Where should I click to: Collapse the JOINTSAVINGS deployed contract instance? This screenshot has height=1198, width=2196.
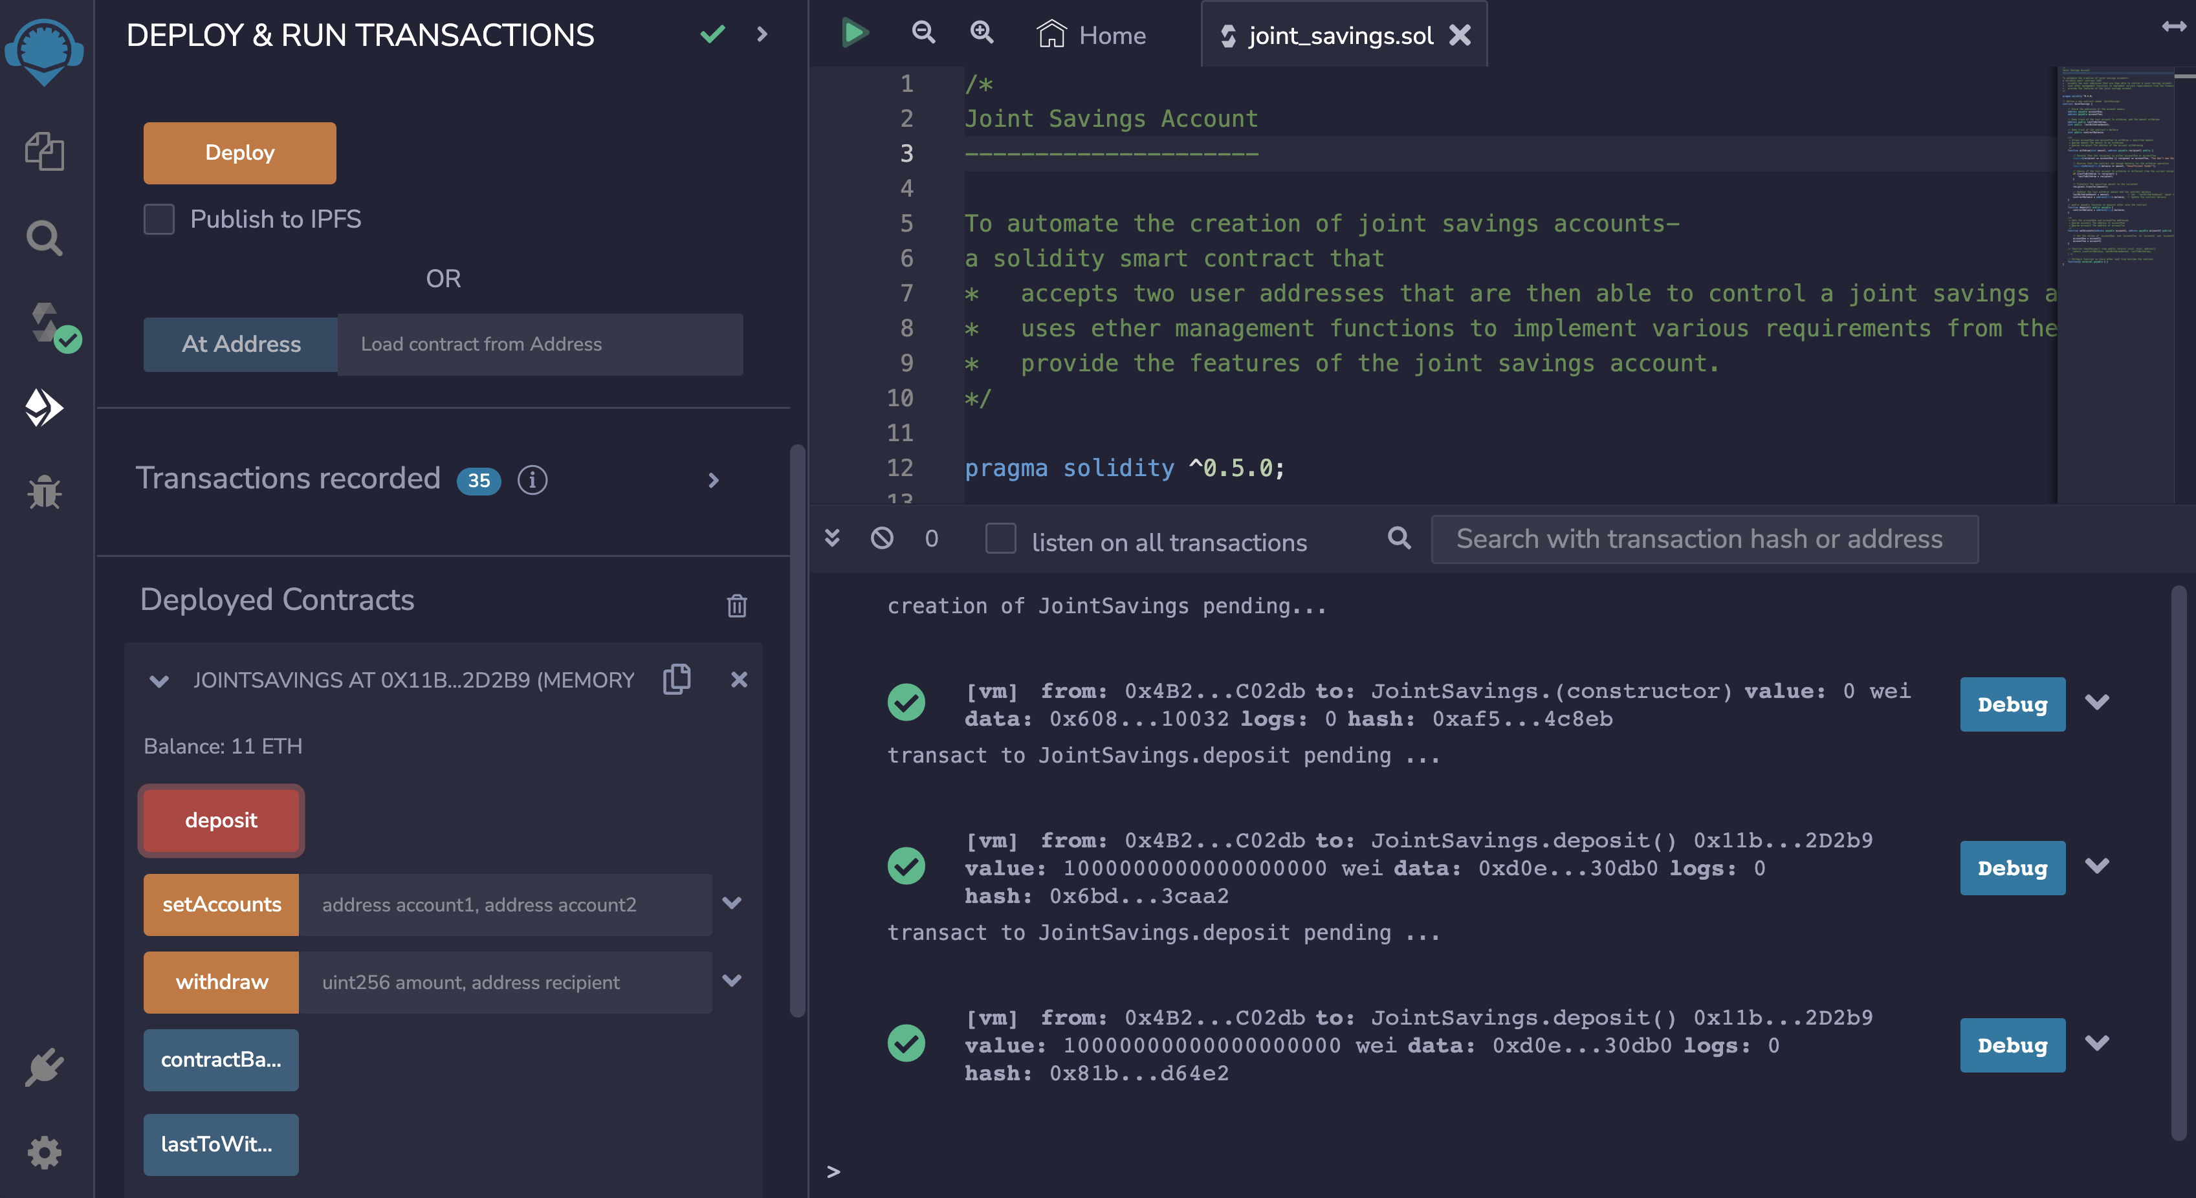click(159, 681)
